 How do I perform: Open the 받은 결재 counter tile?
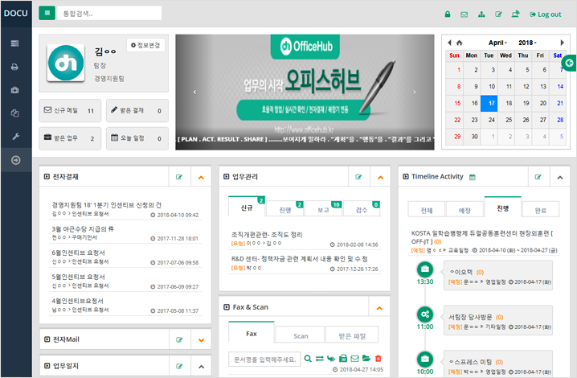coord(137,110)
